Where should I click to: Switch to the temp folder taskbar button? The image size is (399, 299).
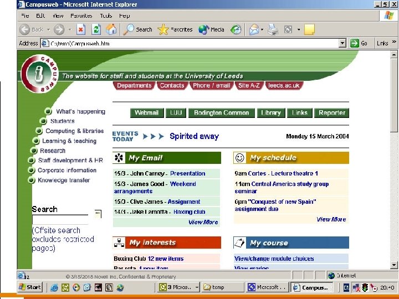[222, 287]
